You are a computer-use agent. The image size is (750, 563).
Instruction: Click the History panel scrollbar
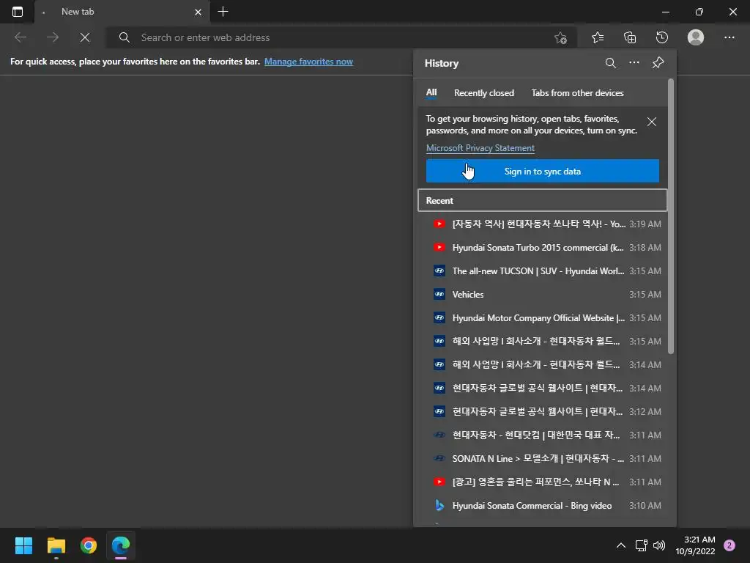(x=671, y=216)
